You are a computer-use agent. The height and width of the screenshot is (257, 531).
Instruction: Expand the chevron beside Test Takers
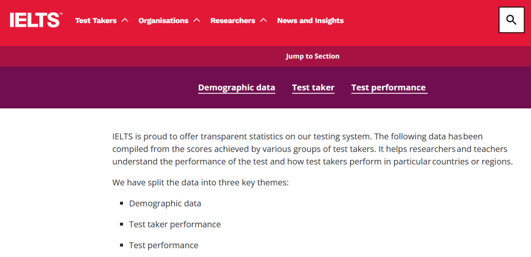click(125, 20)
